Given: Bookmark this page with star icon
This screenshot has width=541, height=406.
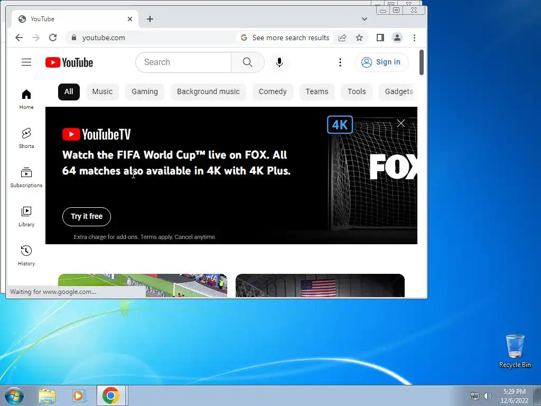Looking at the screenshot, I should point(359,38).
